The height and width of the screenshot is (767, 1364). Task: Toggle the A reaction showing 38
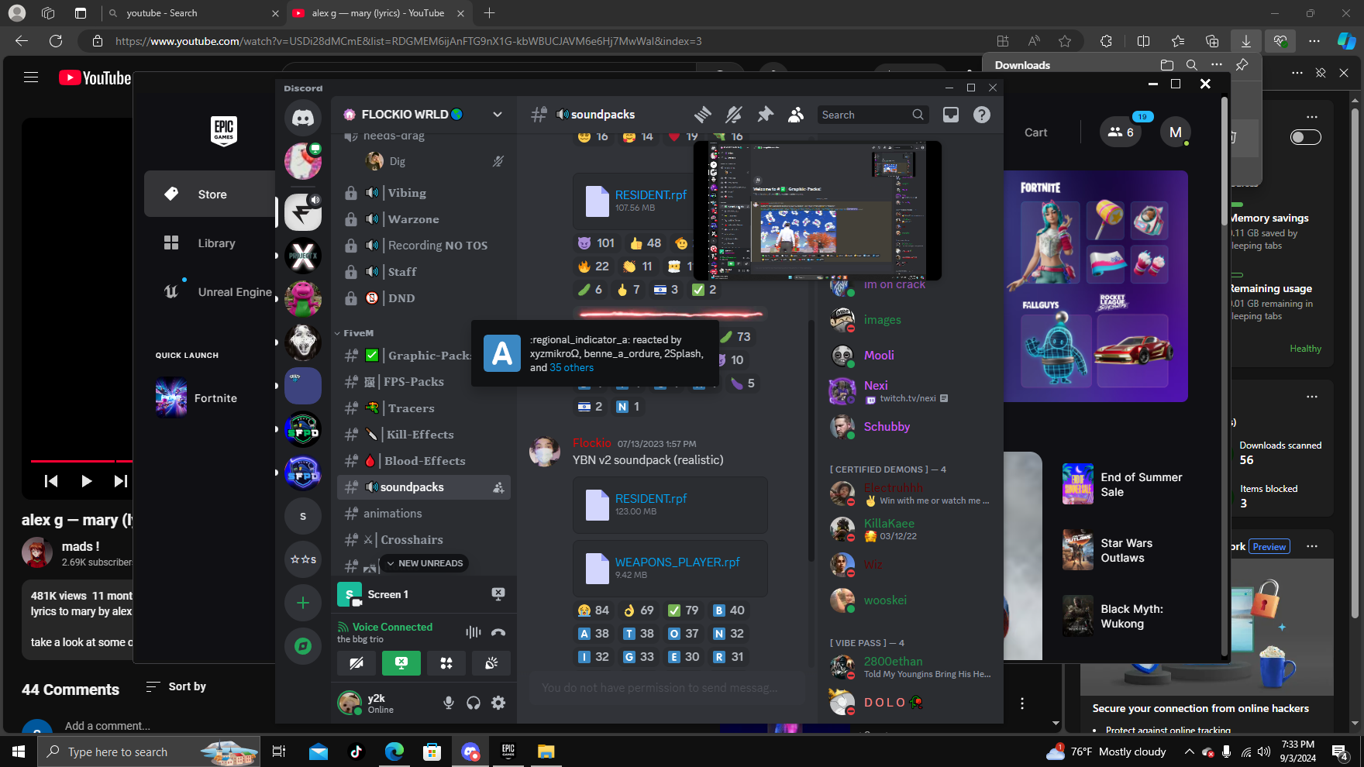click(x=594, y=634)
